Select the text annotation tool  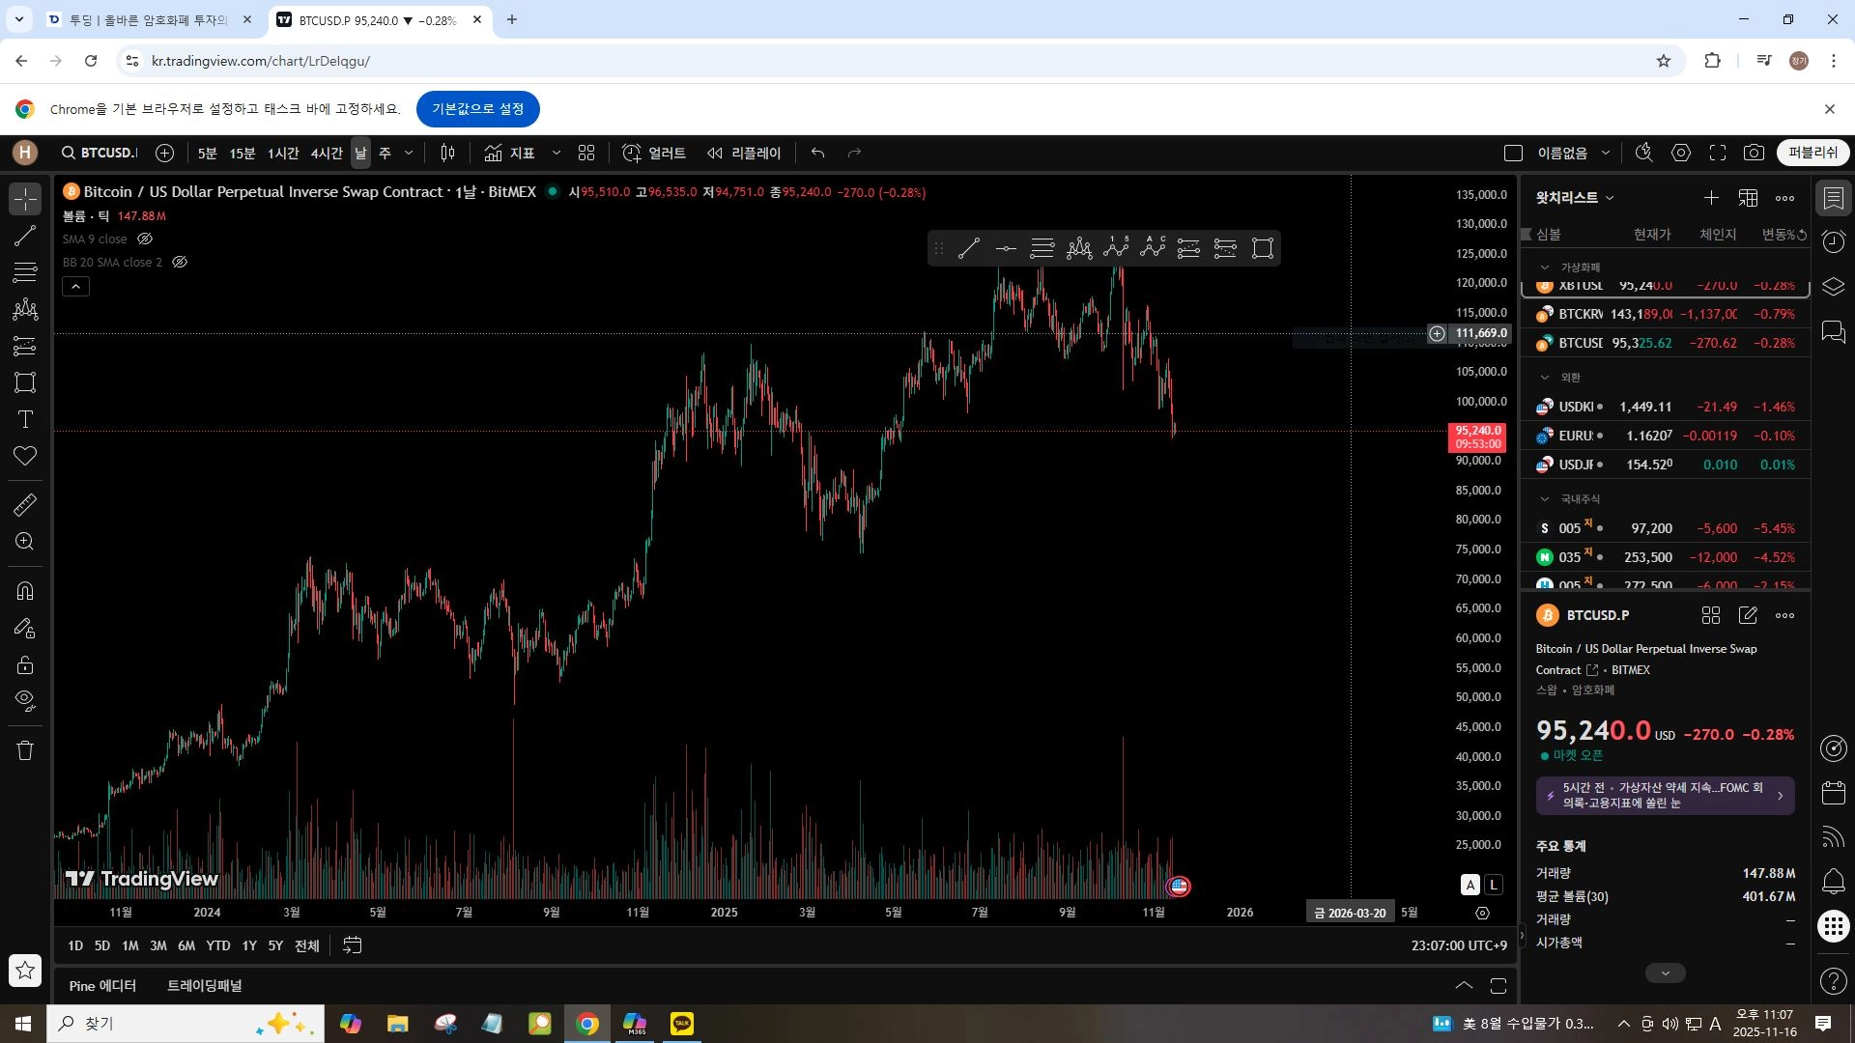point(25,419)
